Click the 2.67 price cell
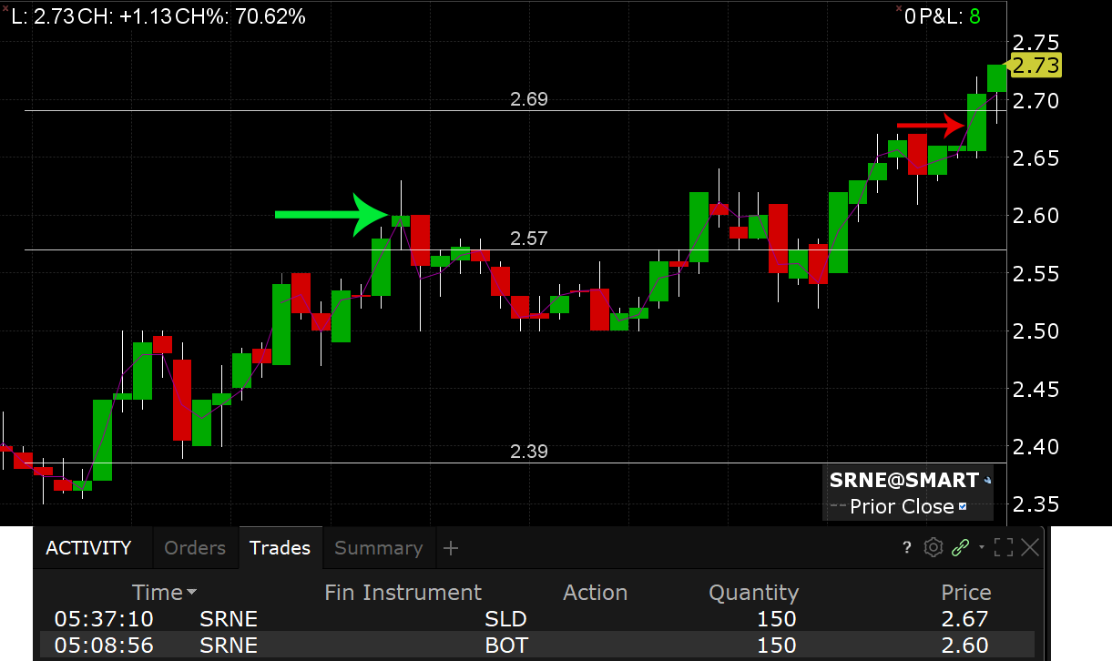 point(964,619)
